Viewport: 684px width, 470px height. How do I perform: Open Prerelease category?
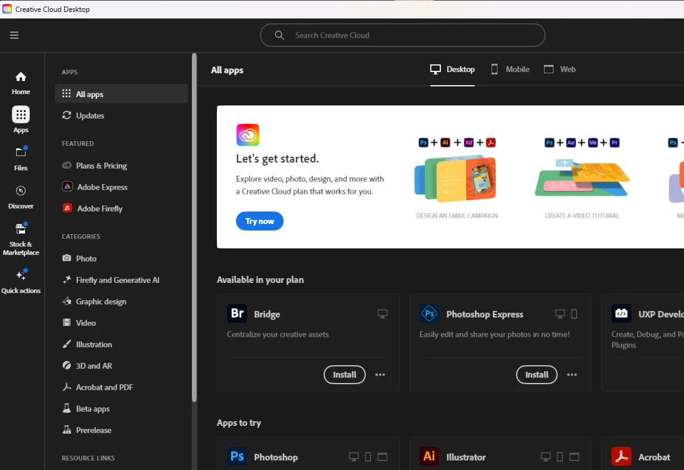pos(122,430)
